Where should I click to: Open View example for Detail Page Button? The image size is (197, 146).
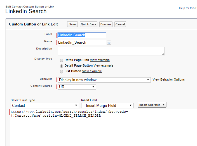104,65
